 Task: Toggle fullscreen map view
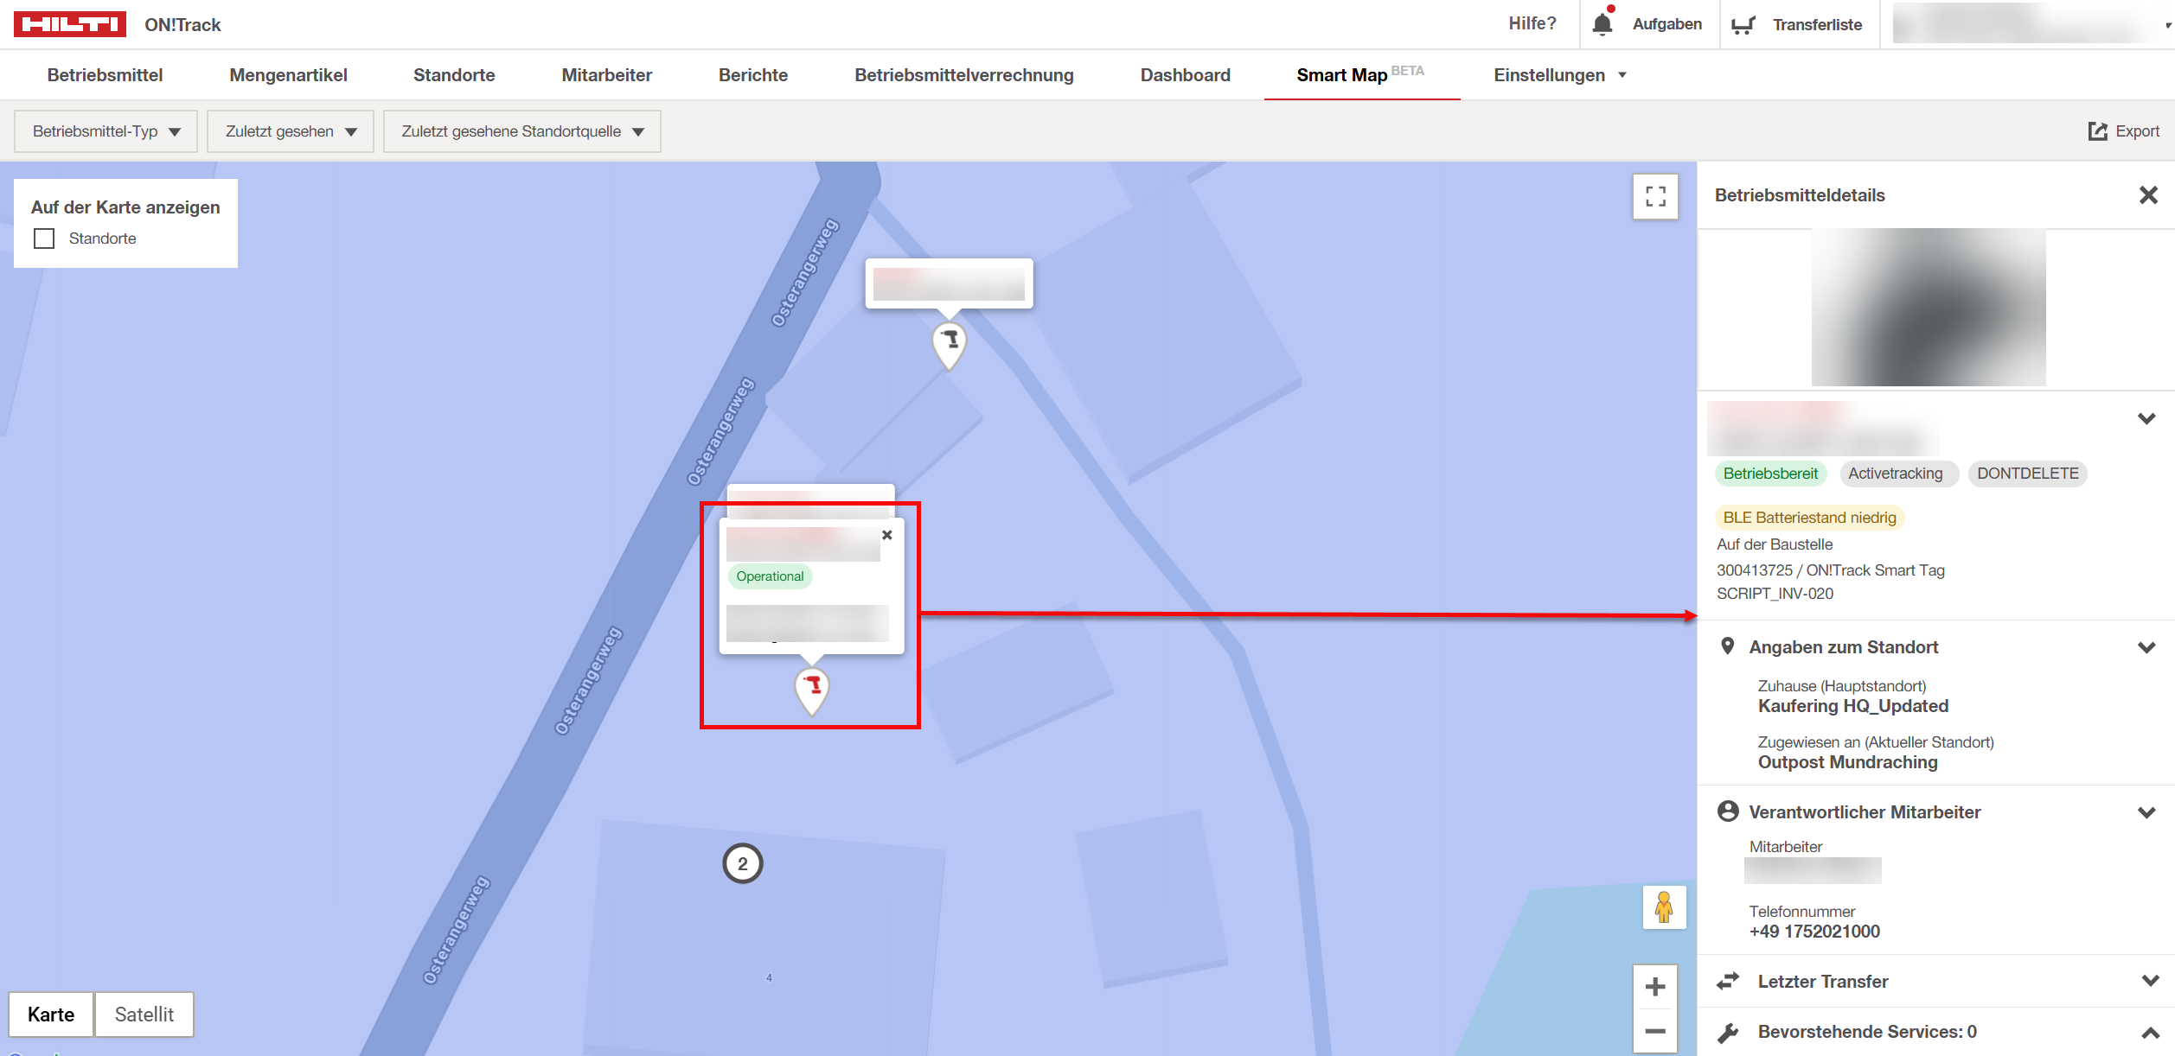click(1655, 197)
